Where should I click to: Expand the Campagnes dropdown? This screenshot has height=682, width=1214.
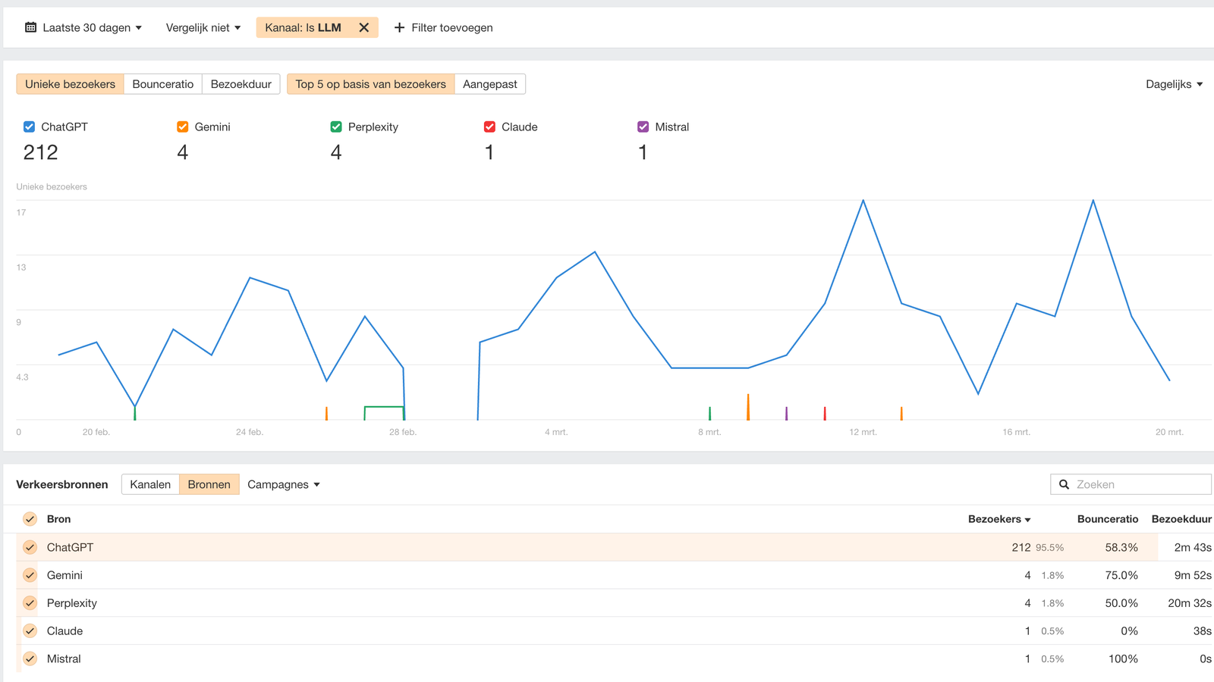coord(284,484)
